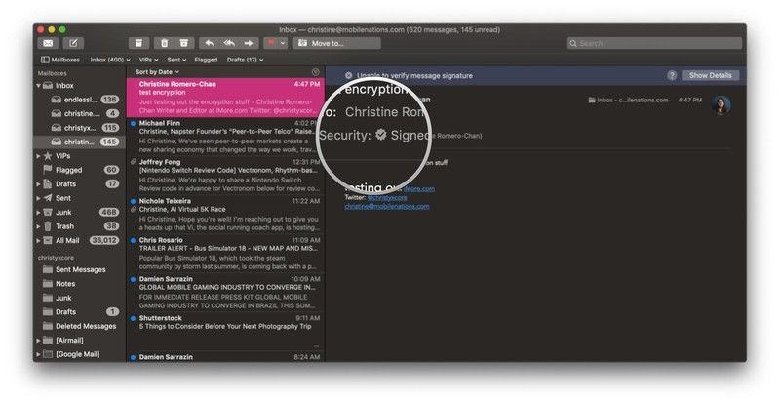Open the Flagged mailbox with 60
The image size is (780, 405).
[x=80, y=170]
